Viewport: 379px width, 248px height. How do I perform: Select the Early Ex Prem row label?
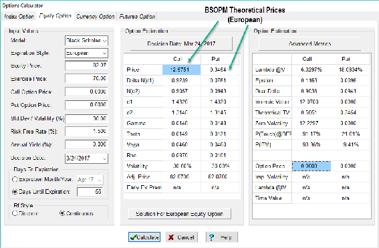[144, 187]
